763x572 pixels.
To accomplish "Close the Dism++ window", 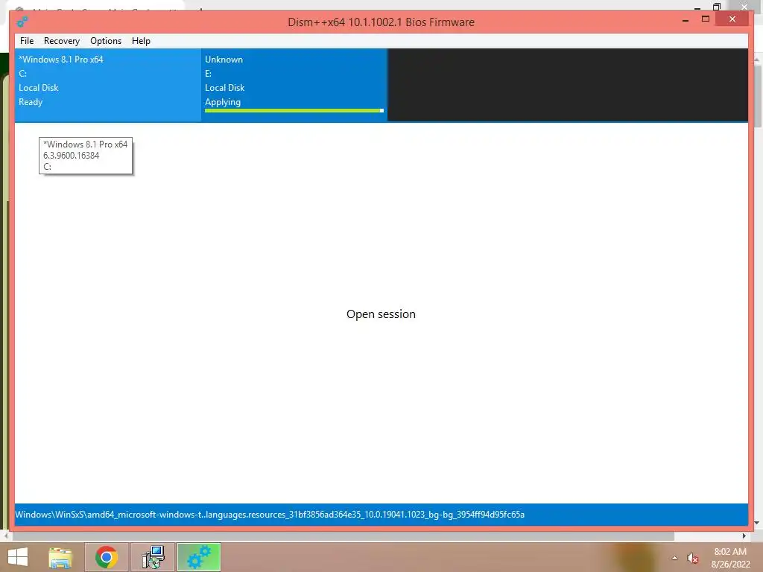I will [x=732, y=19].
